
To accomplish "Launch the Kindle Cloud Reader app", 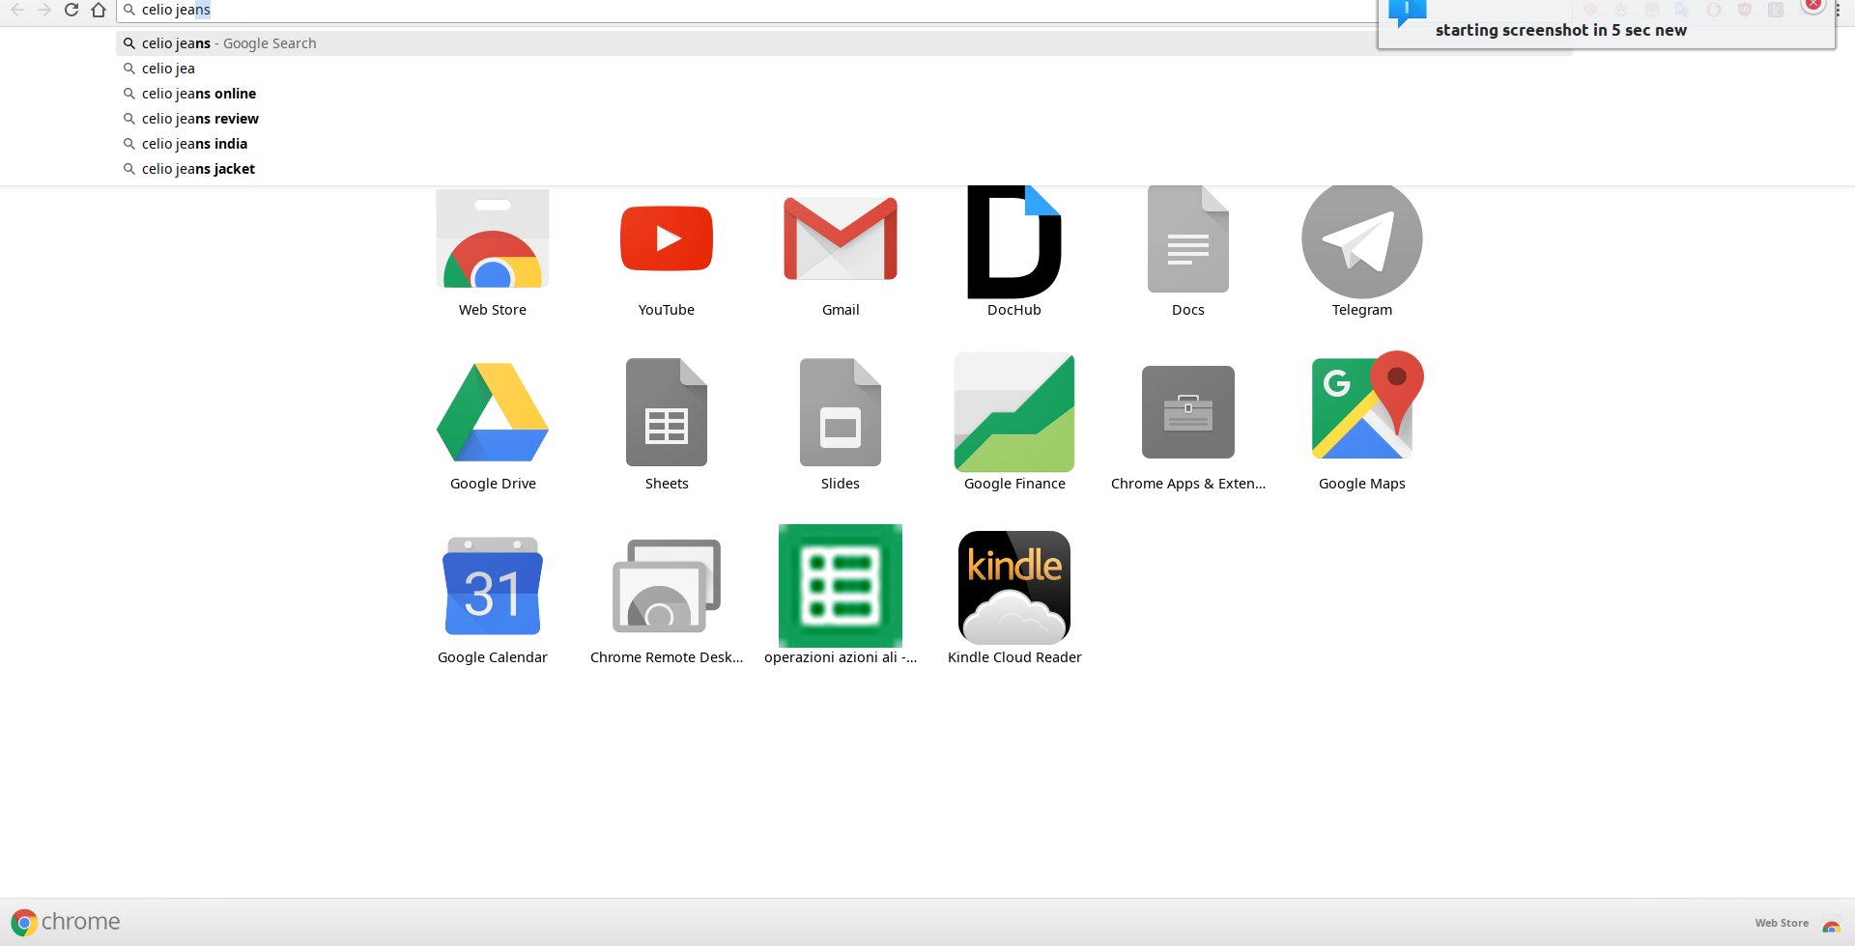I will click(x=1014, y=587).
